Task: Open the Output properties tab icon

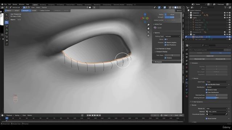Action: (x=187, y=57)
